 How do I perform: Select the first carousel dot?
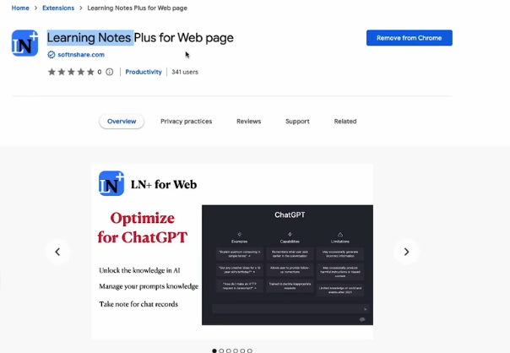[214, 350]
